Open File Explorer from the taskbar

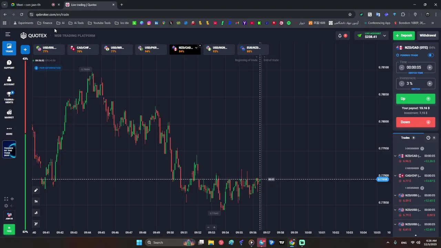tap(211, 242)
